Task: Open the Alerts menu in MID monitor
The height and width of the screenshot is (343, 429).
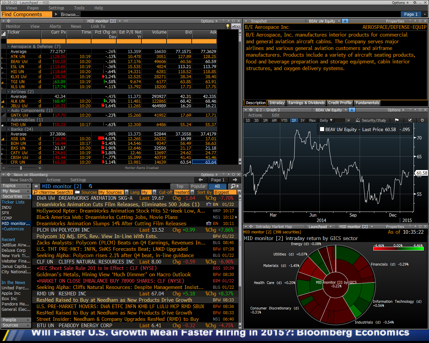Action: (55, 26)
